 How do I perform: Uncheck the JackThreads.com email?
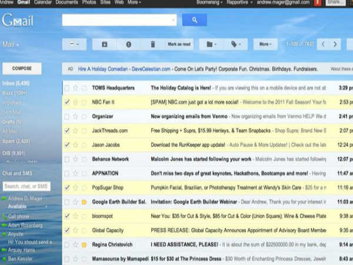67,131
